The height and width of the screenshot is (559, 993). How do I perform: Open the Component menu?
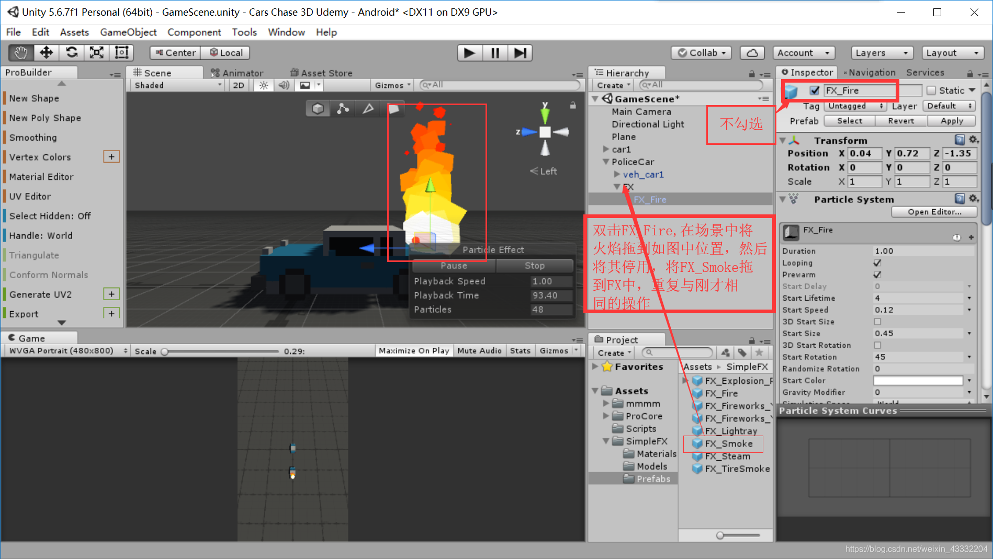point(194,32)
